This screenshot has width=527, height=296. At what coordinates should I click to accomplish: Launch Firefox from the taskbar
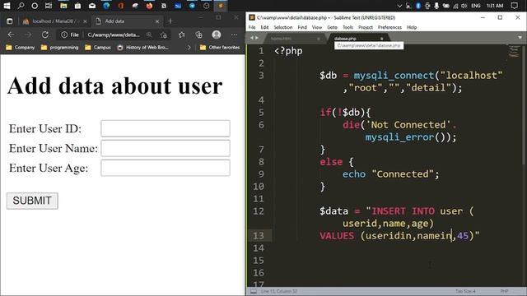coord(149,6)
